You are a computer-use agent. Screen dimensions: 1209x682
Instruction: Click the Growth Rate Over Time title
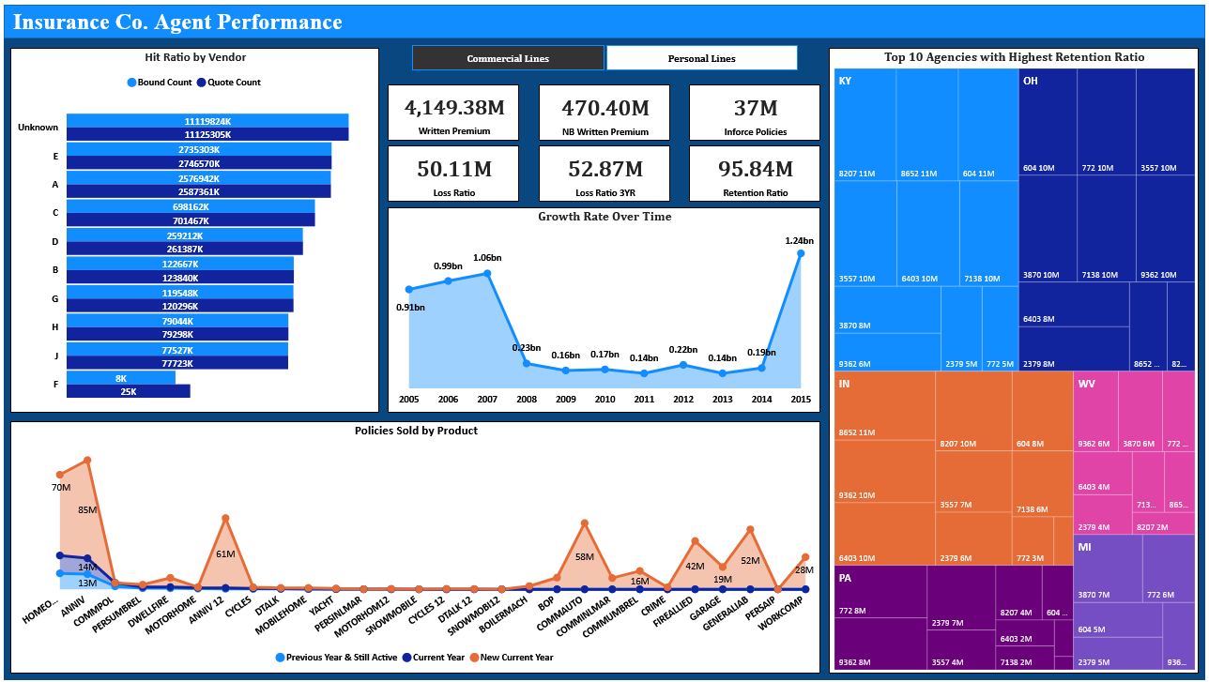[x=604, y=217]
